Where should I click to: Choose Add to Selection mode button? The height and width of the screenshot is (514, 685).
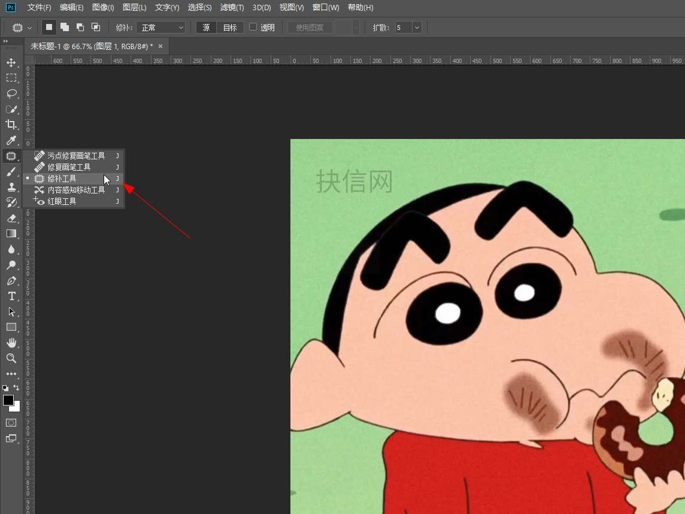pos(65,28)
